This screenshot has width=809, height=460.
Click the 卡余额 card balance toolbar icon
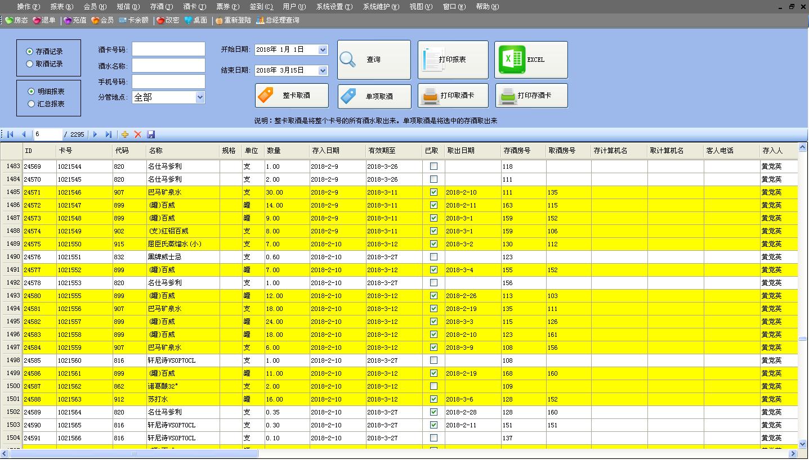[133, 20]
